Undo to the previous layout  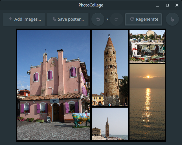pos(98,19)
